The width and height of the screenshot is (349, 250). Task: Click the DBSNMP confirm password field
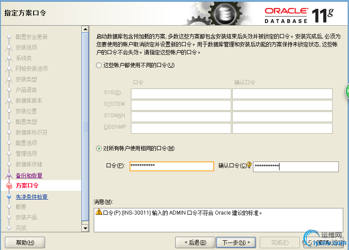click(282, 128)
